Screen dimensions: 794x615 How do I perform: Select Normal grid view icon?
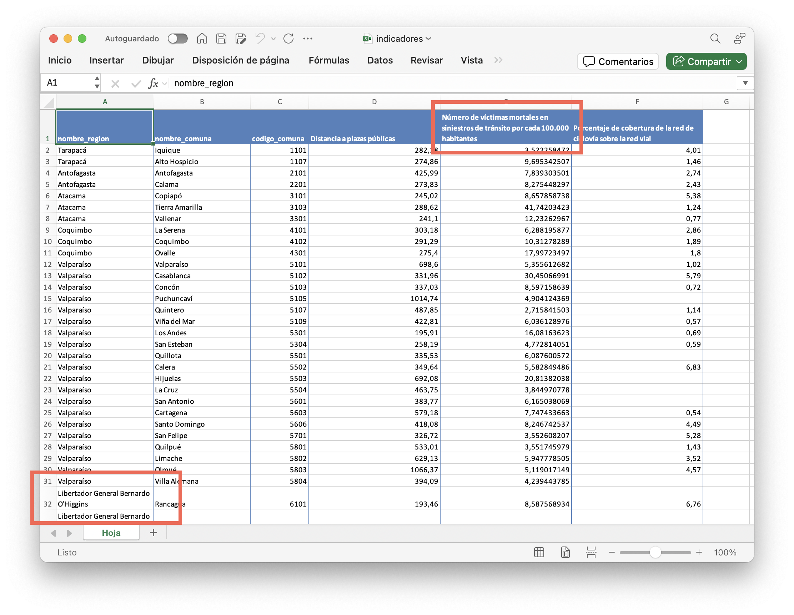pyautogui.click(x=539, y=552)
